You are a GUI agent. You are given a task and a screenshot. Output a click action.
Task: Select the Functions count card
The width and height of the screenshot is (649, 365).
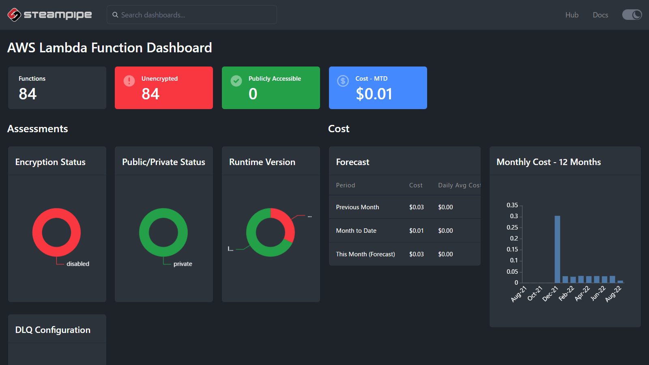click(x=57, y=88)
